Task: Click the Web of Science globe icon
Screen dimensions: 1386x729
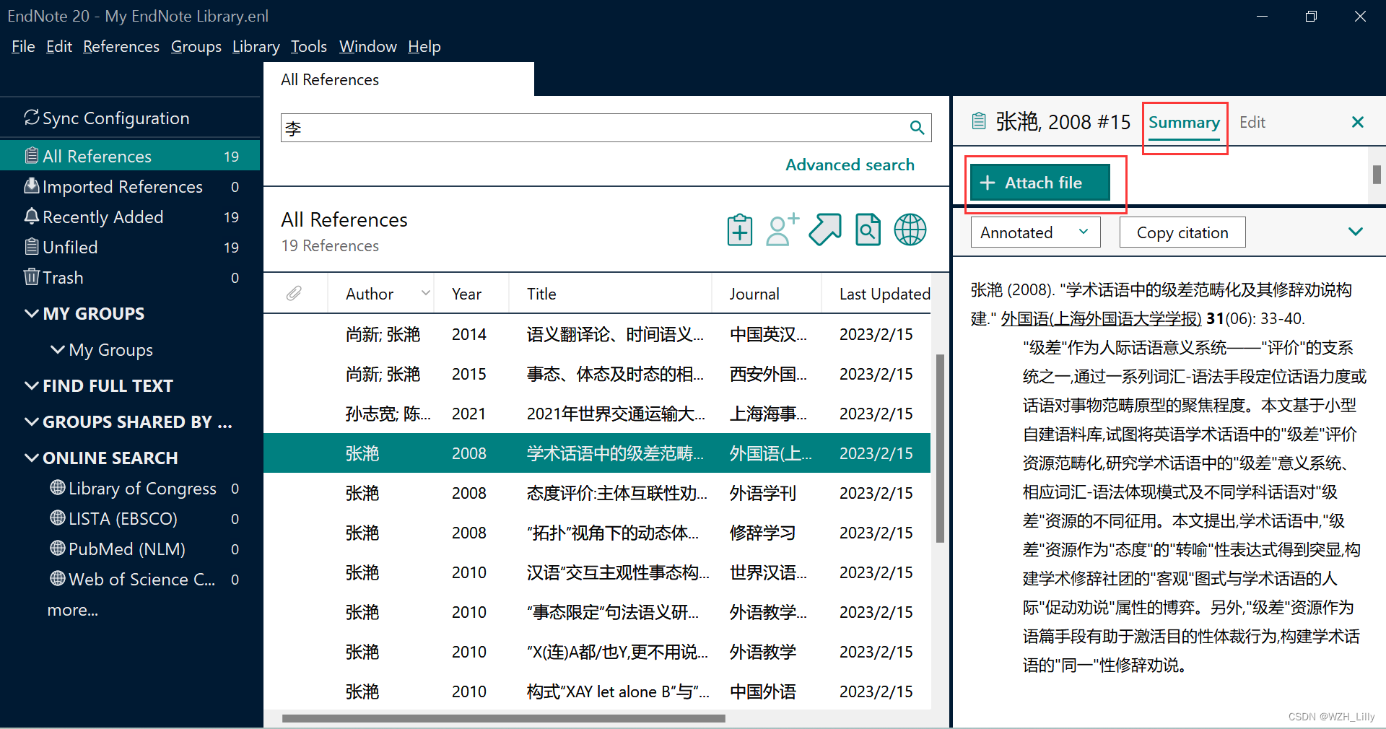Action: point(58,579)
